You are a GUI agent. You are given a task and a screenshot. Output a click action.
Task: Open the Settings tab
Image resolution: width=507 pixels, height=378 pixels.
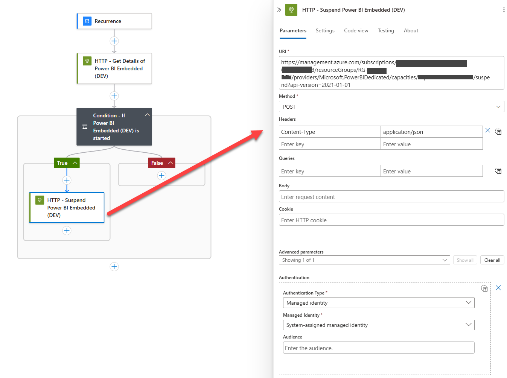click(x=325, y=31)
